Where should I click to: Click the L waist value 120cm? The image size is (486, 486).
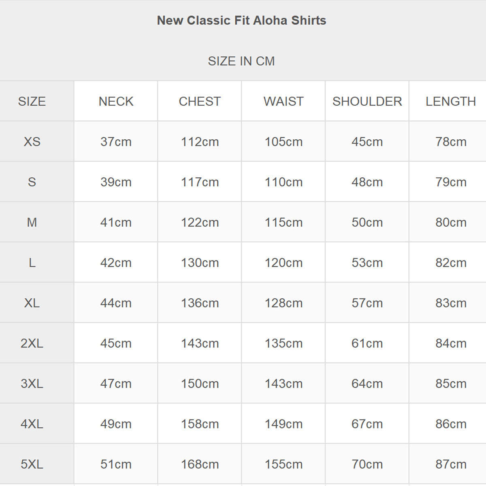283,263
